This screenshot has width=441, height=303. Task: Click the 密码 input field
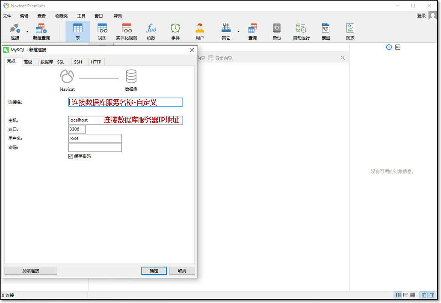pos(95,148)
